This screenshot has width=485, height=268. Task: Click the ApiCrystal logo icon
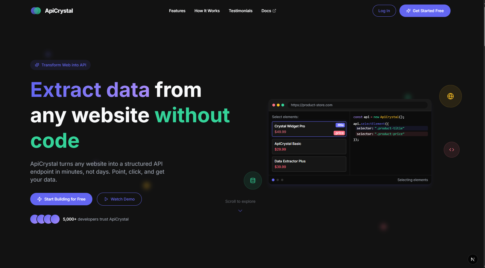[36, 11]
